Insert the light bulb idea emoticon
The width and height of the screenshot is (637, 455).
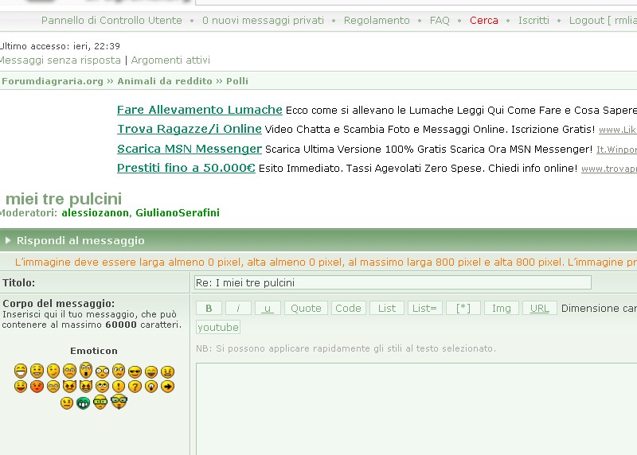(x=151, y=387)
